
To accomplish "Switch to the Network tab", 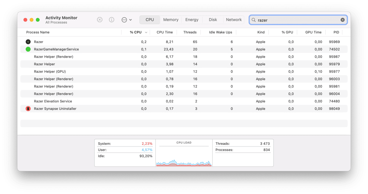I will (x=234, y=20).
